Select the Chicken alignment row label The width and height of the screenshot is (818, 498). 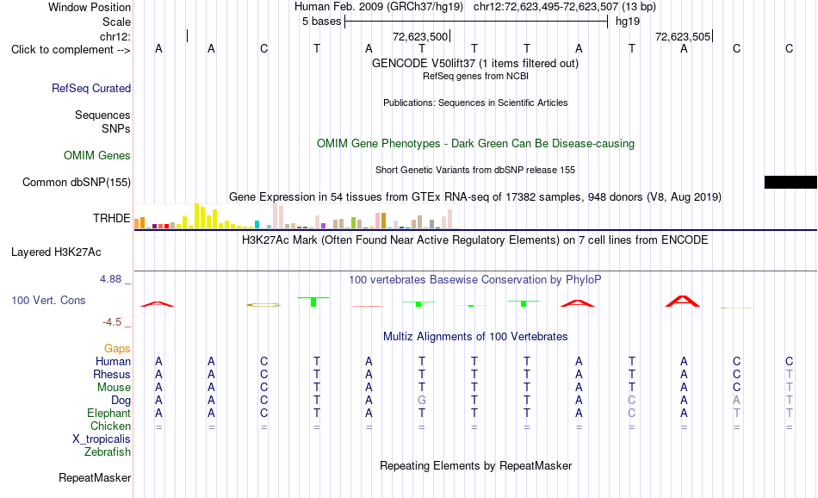coord(110,426)
